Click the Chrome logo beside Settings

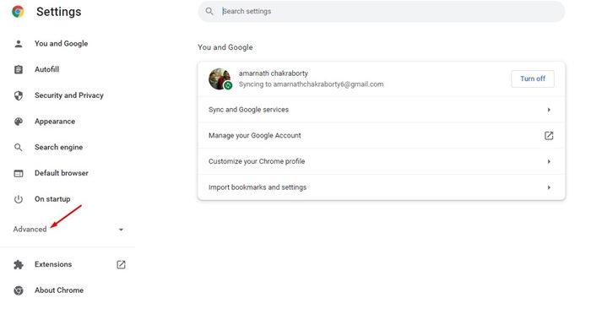tap(18, 12)
